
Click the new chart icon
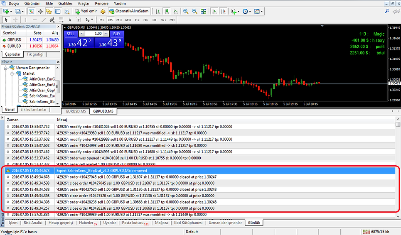tap(6, 11)
